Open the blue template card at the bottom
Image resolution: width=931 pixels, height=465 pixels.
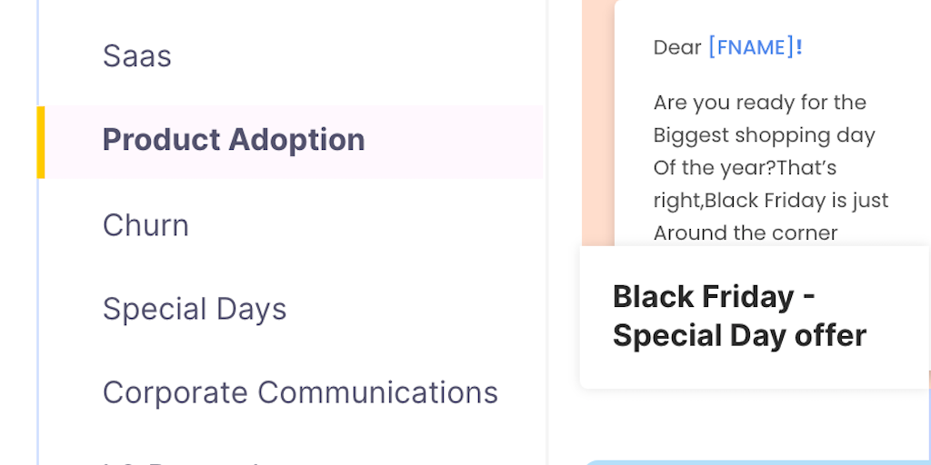(755, 461)
